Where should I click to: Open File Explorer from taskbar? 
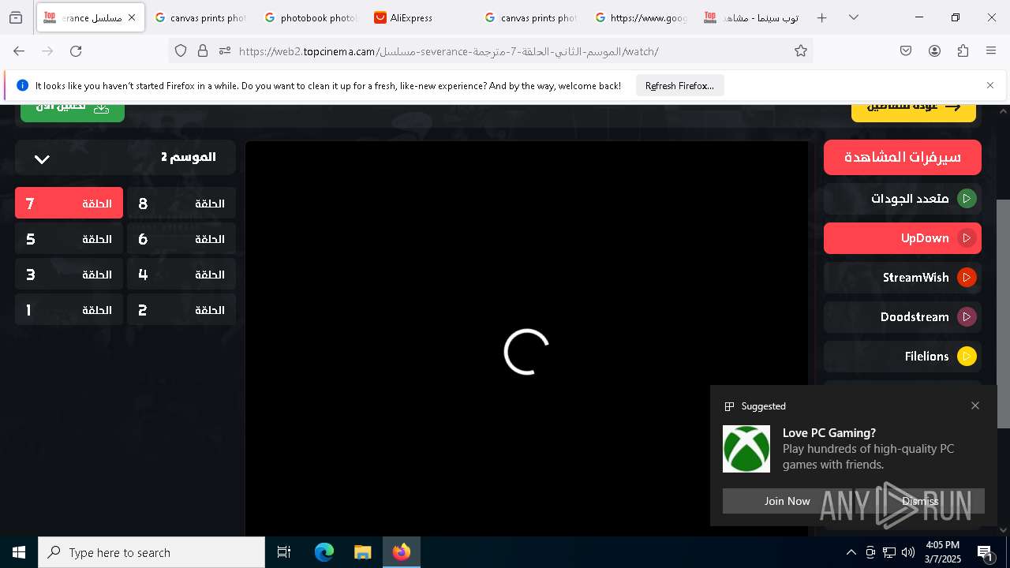click(363, 552)
